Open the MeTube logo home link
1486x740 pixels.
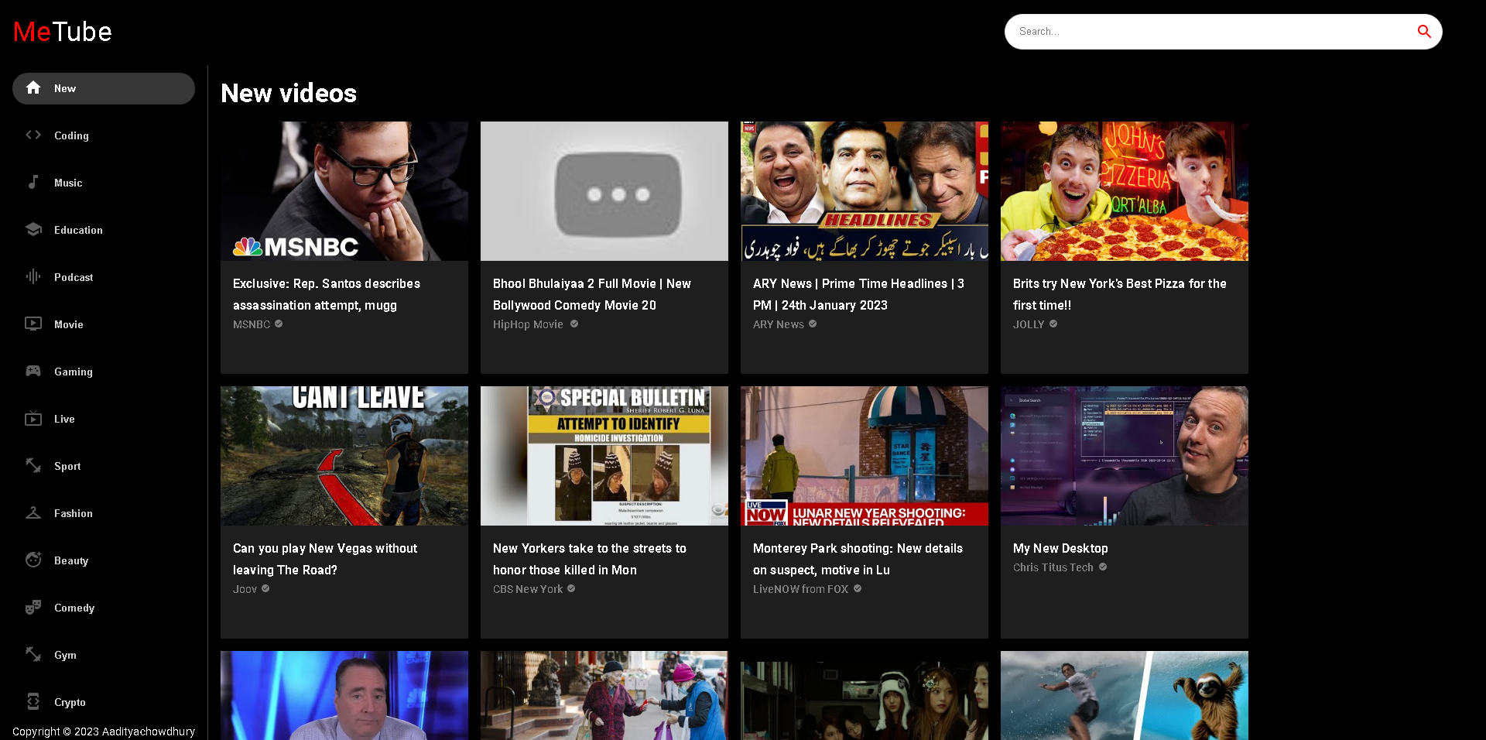pos(63,32)
